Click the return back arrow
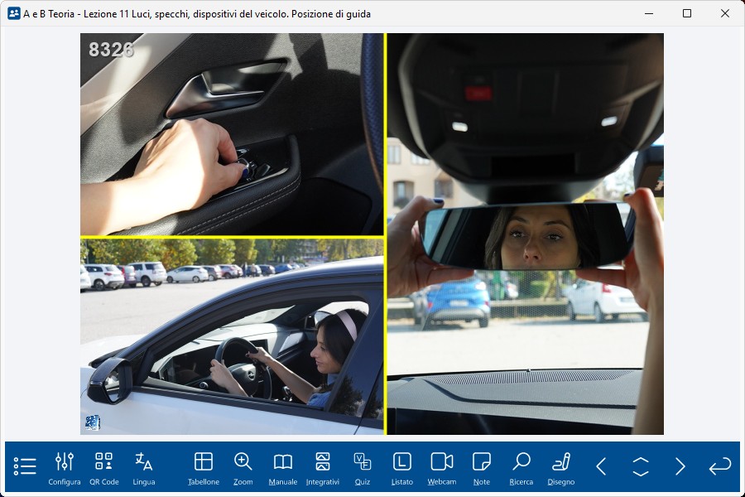Screen dimensions: 745x497 (720, 466)
